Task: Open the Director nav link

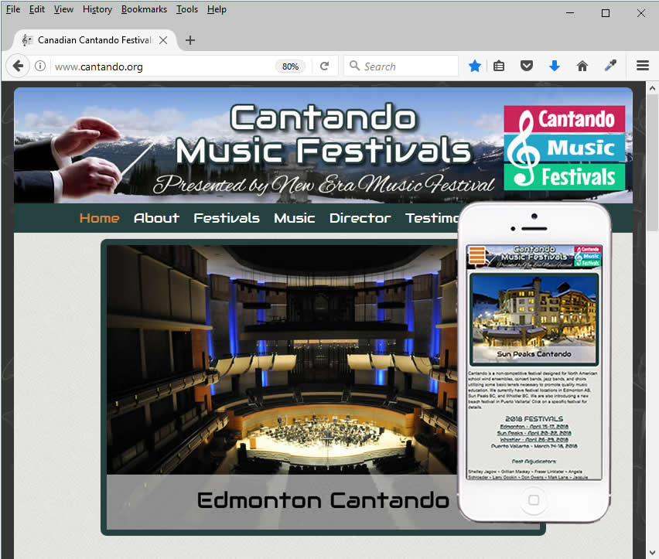Action: tap(360, 218)
